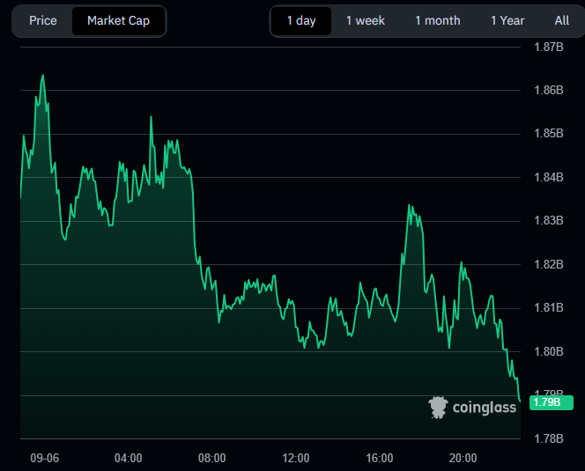Click the coinglass logo icon
This screenshot has height=471, width=585.
click(x=438, y=407)
